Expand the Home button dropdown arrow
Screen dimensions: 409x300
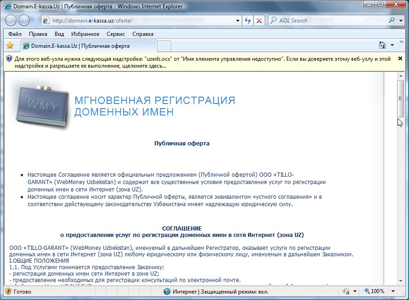(392, 45)
